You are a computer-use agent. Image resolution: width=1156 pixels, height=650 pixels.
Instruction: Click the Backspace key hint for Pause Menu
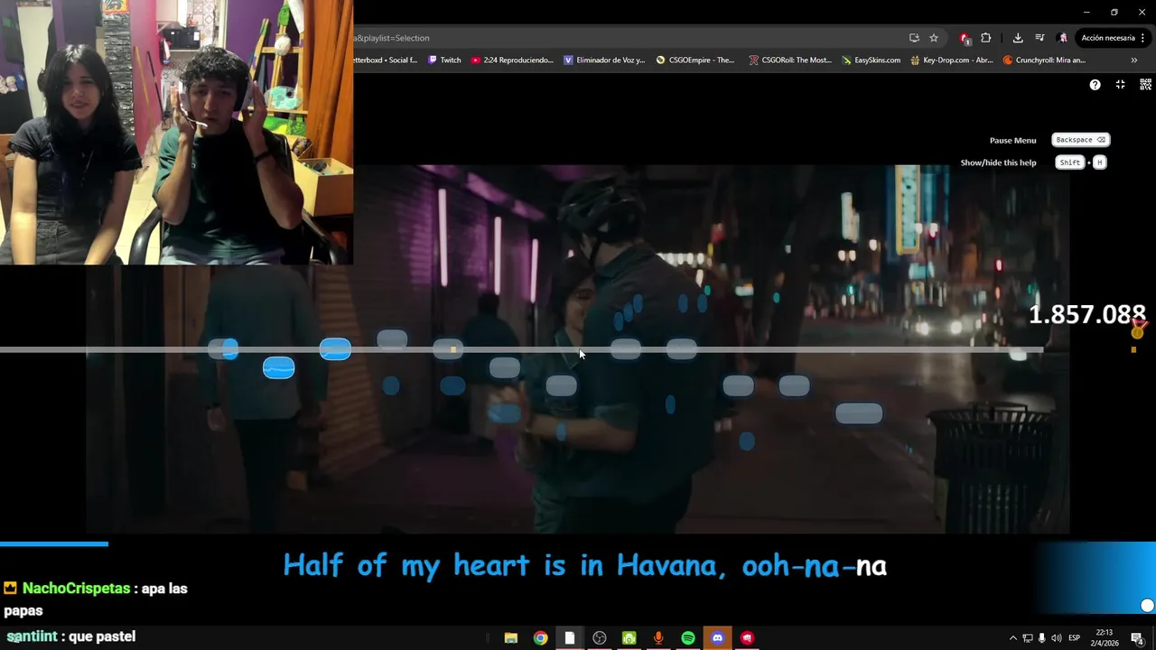(1080, 140)
